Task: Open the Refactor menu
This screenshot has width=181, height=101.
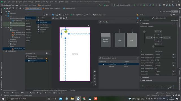Action: [x=37, y=2]
